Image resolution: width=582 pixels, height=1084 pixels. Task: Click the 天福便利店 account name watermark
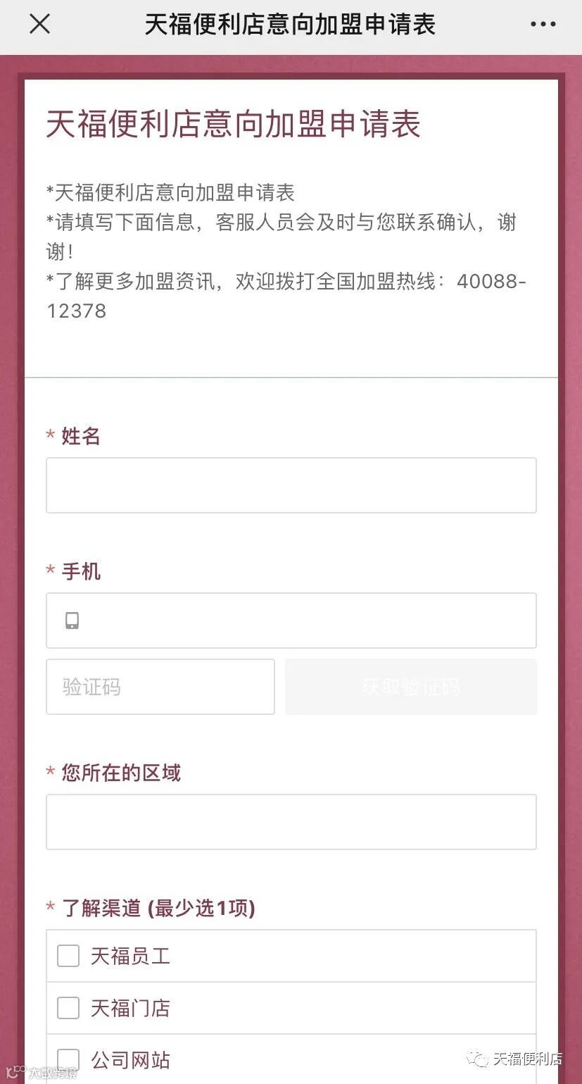click(527, 1059)
